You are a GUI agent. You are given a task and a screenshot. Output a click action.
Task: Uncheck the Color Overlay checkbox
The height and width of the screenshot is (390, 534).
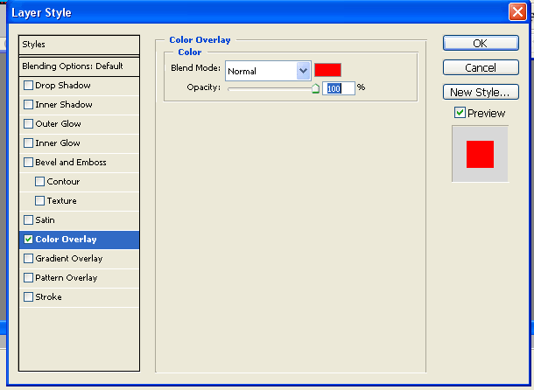click(28, 240)
